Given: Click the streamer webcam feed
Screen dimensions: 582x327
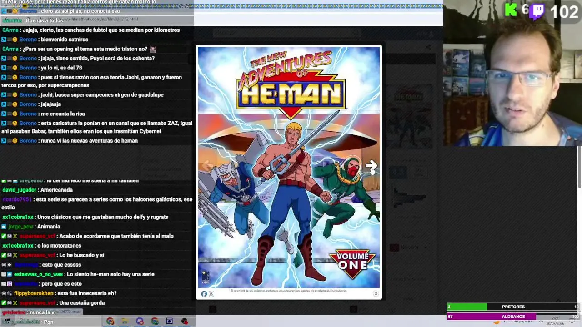Looking at the screenshot, I should [x=512, y=73].
